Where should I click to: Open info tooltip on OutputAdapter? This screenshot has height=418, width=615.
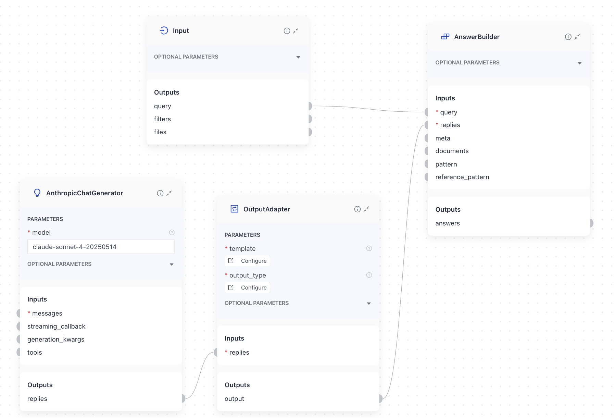(x=357, y=209)
